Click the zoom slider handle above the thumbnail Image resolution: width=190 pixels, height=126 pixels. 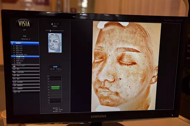click(x=50, y=31)
